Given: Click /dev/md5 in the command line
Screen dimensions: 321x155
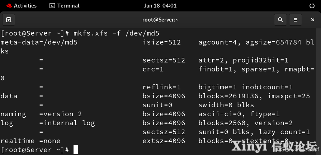Looking at the screenshot, I should tap(142, 33).
